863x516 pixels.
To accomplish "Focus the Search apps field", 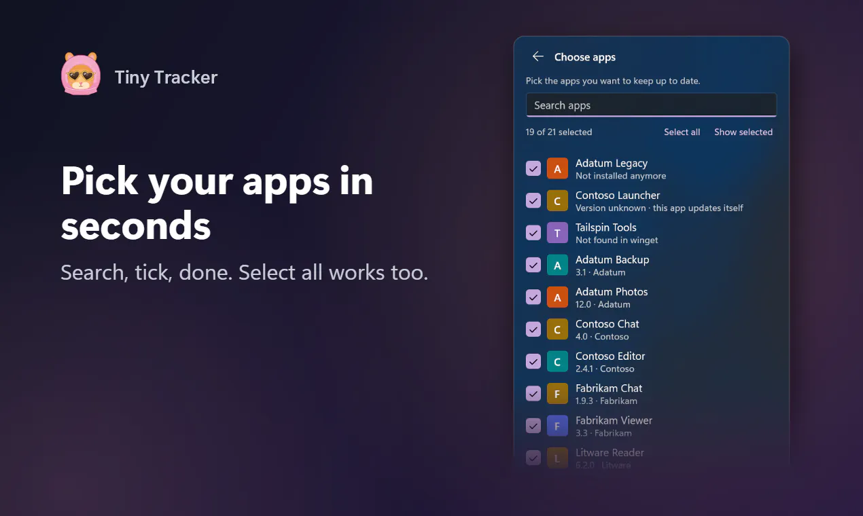I will click(651, 105).
